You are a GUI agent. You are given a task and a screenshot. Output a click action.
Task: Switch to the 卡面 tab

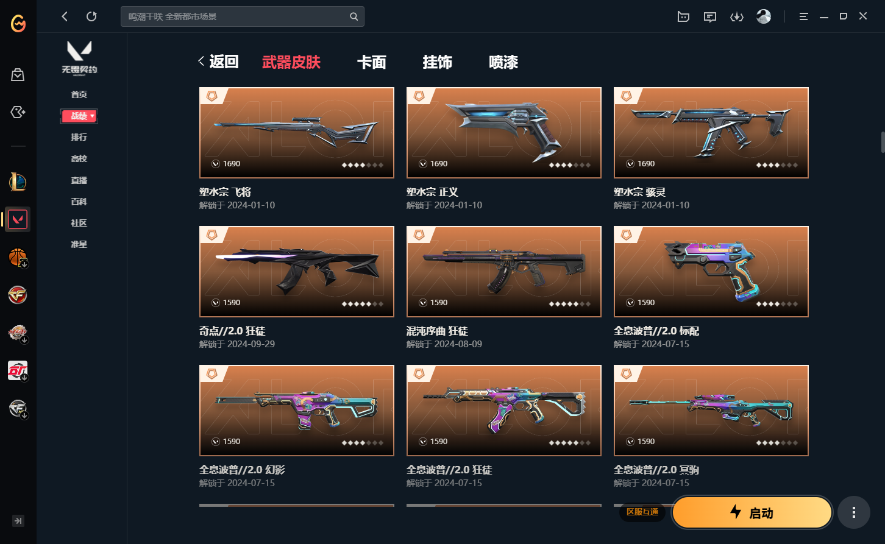(372, 62)
